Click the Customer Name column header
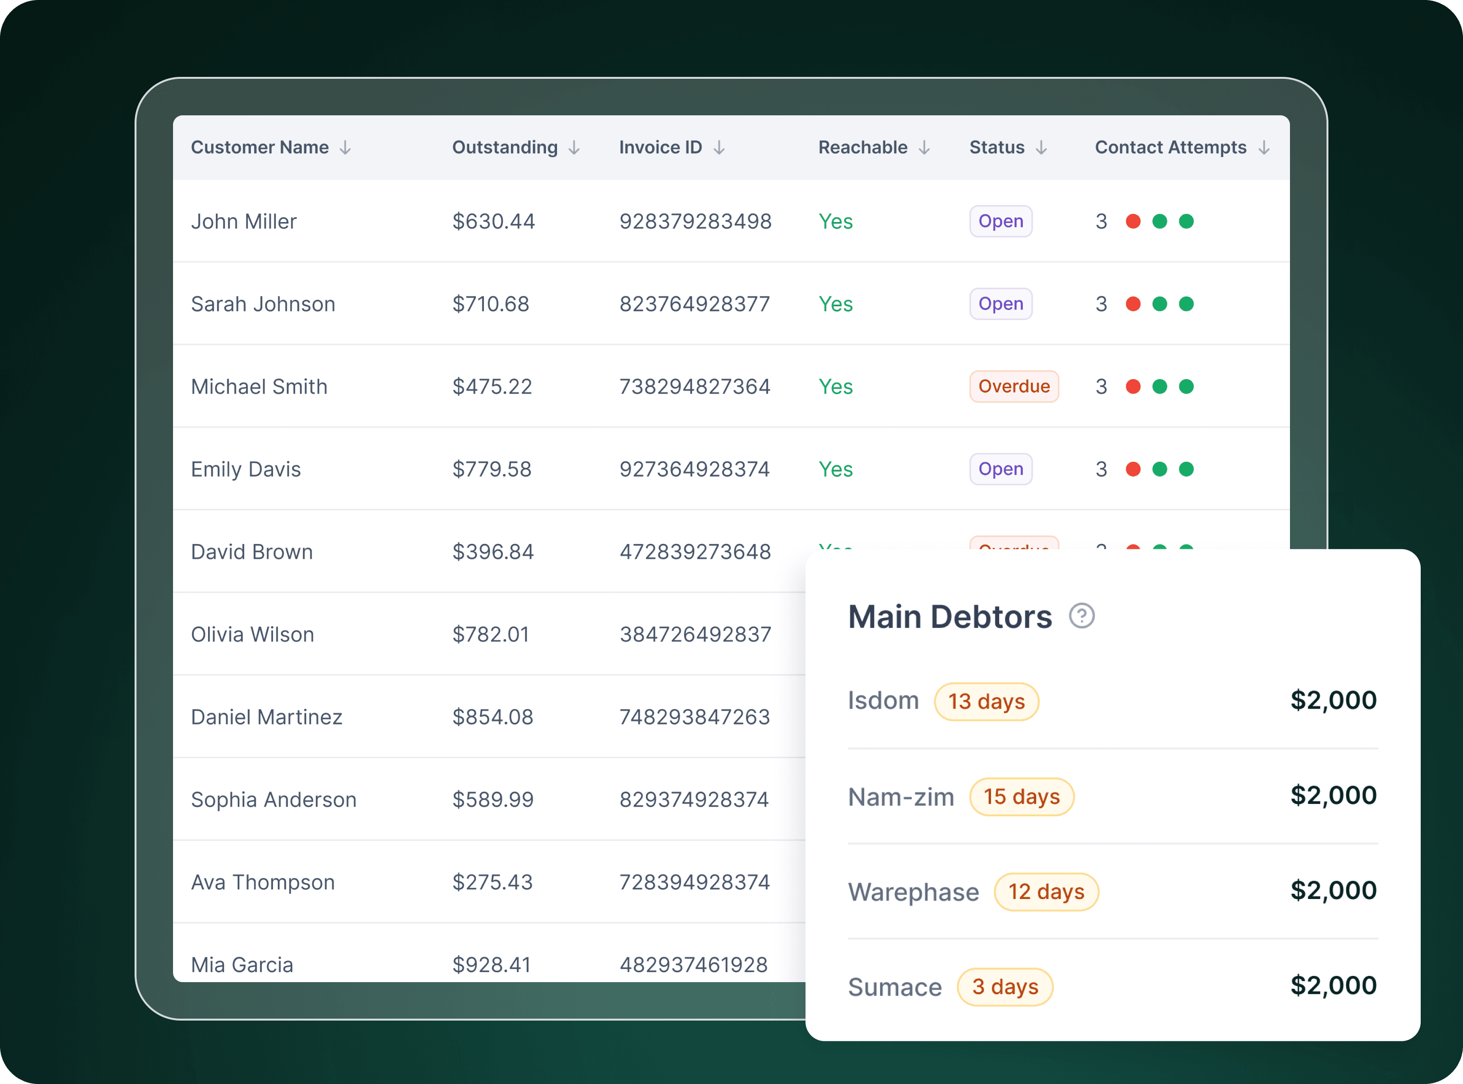1463x1084 pixels. tap(260, 148)
